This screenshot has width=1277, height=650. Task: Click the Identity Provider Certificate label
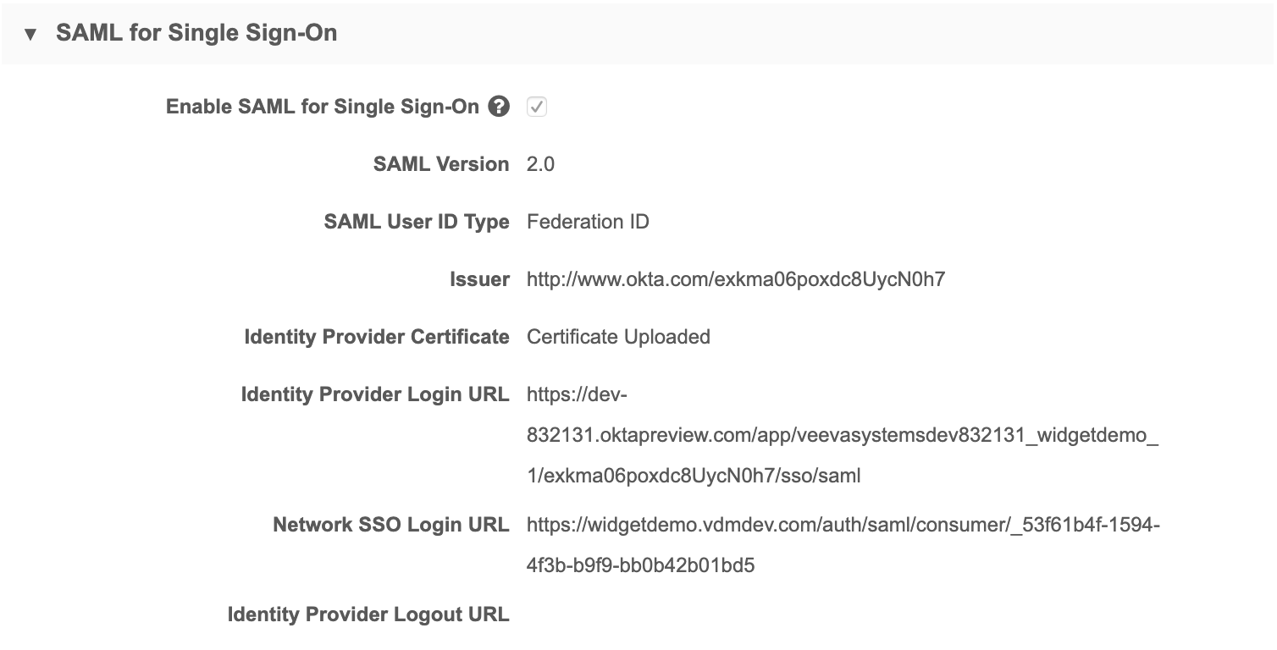click(x=376, y=337)
